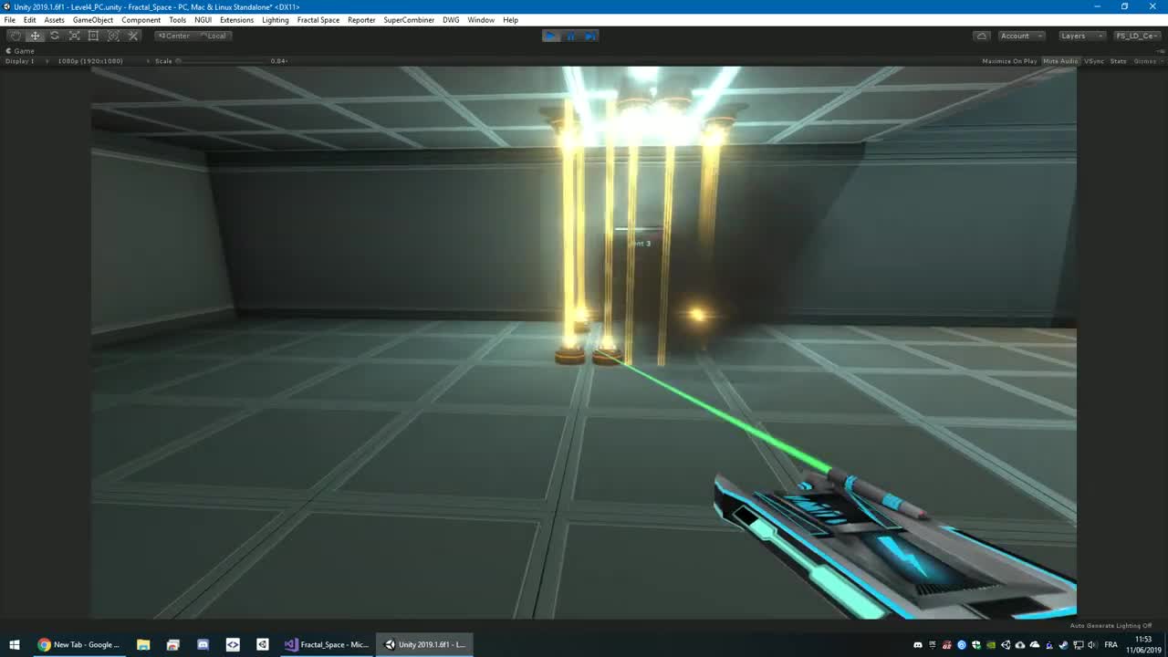Switch to the Game tab
This screenshot has height=657, width=1168.
click(20, 51)
